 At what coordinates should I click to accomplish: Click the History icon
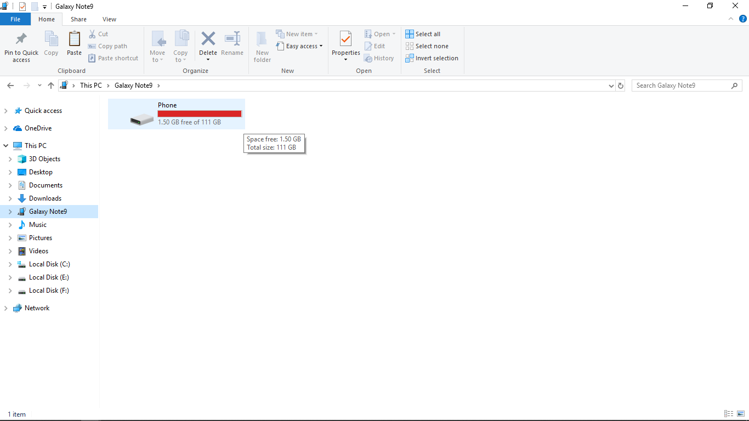pos(368,58)
